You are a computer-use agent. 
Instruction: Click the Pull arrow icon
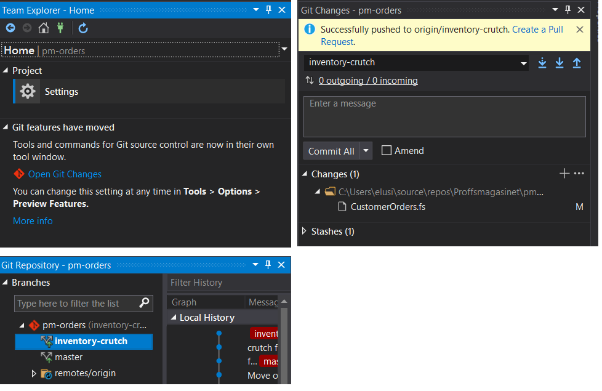(560, 63)
